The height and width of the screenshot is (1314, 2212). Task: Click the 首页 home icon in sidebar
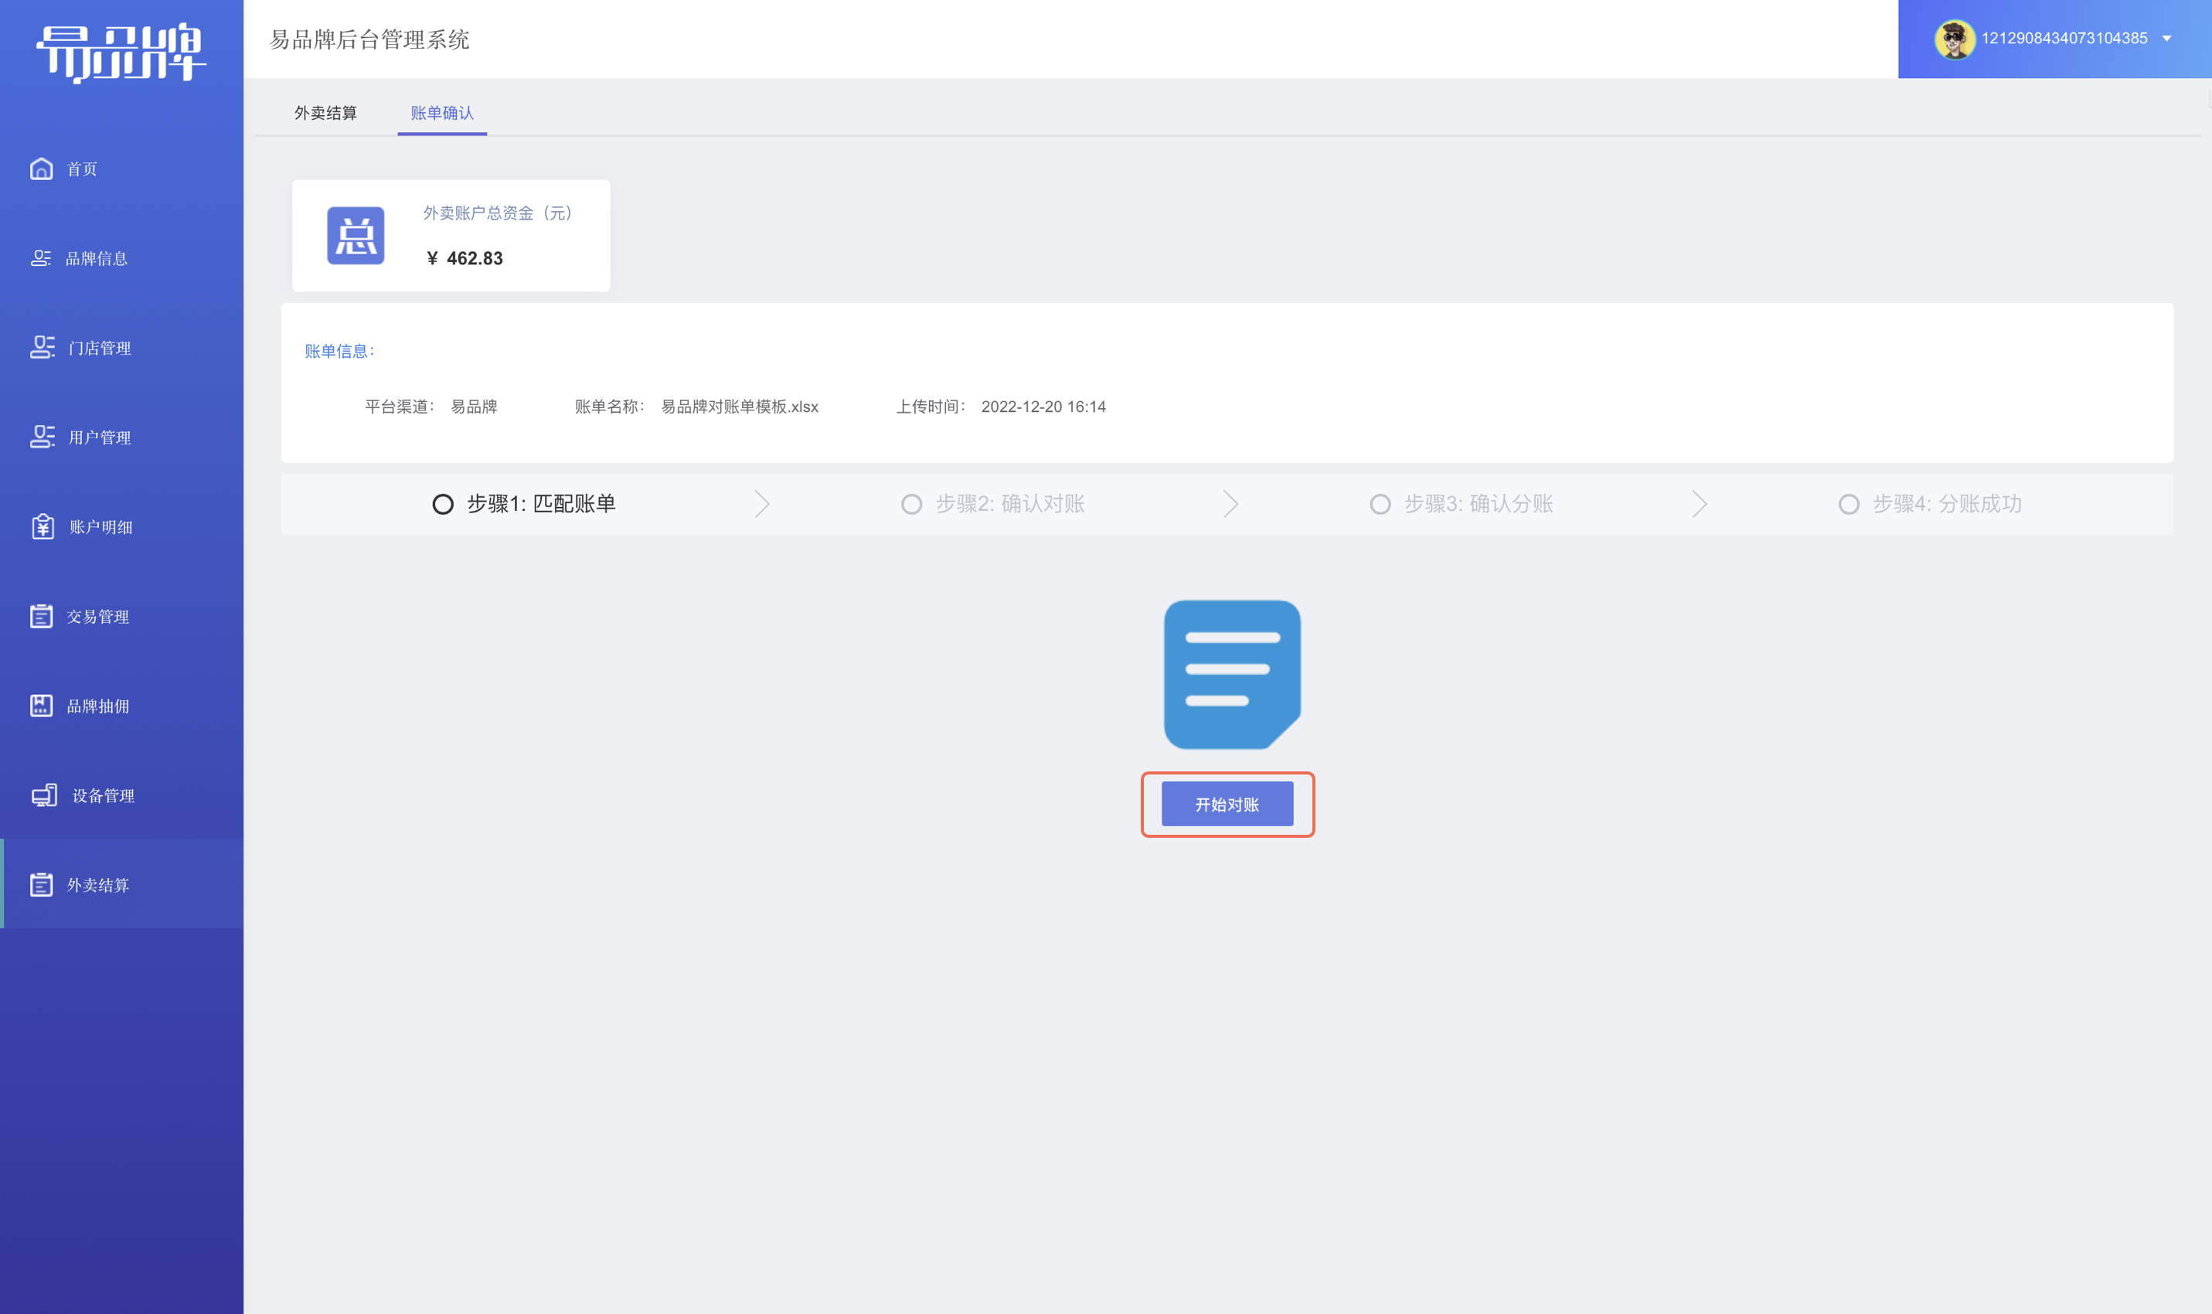click(x=42, y=169)
